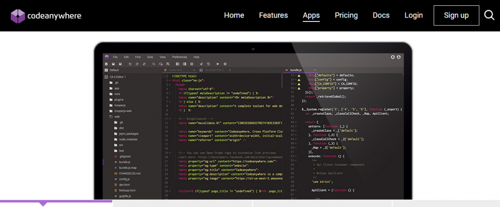The height and width of the screenshot is (207, 500).
Task: Click the run (play) icon in the editor toolbar
Action: pyautogui.click(x=218, y=64)
